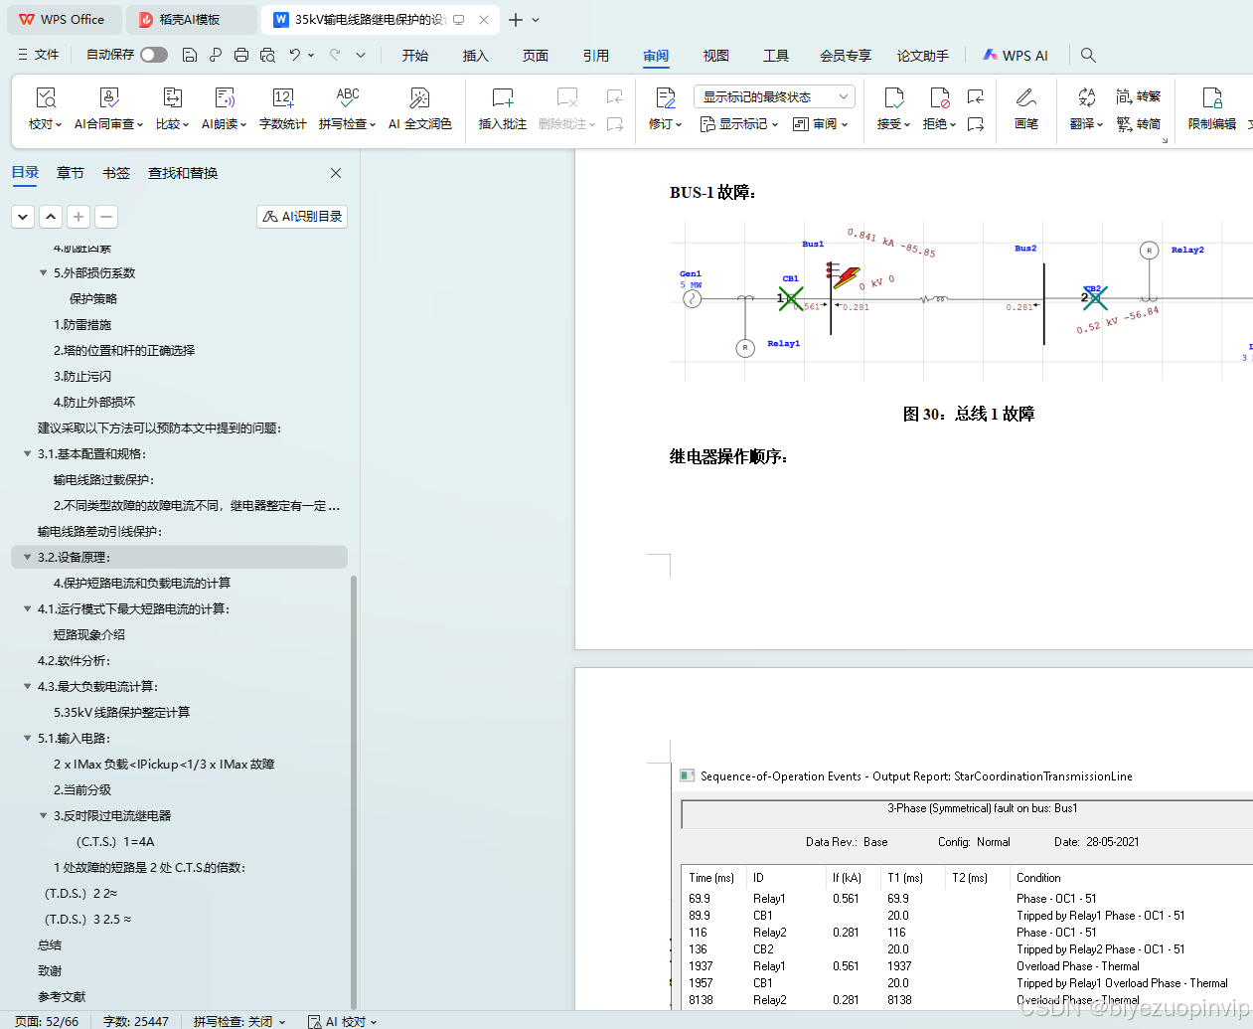The height and width of the screenshot is (1029, 1253).
Task: Switch to the 引用 ribbon tab
Action: 596,56
